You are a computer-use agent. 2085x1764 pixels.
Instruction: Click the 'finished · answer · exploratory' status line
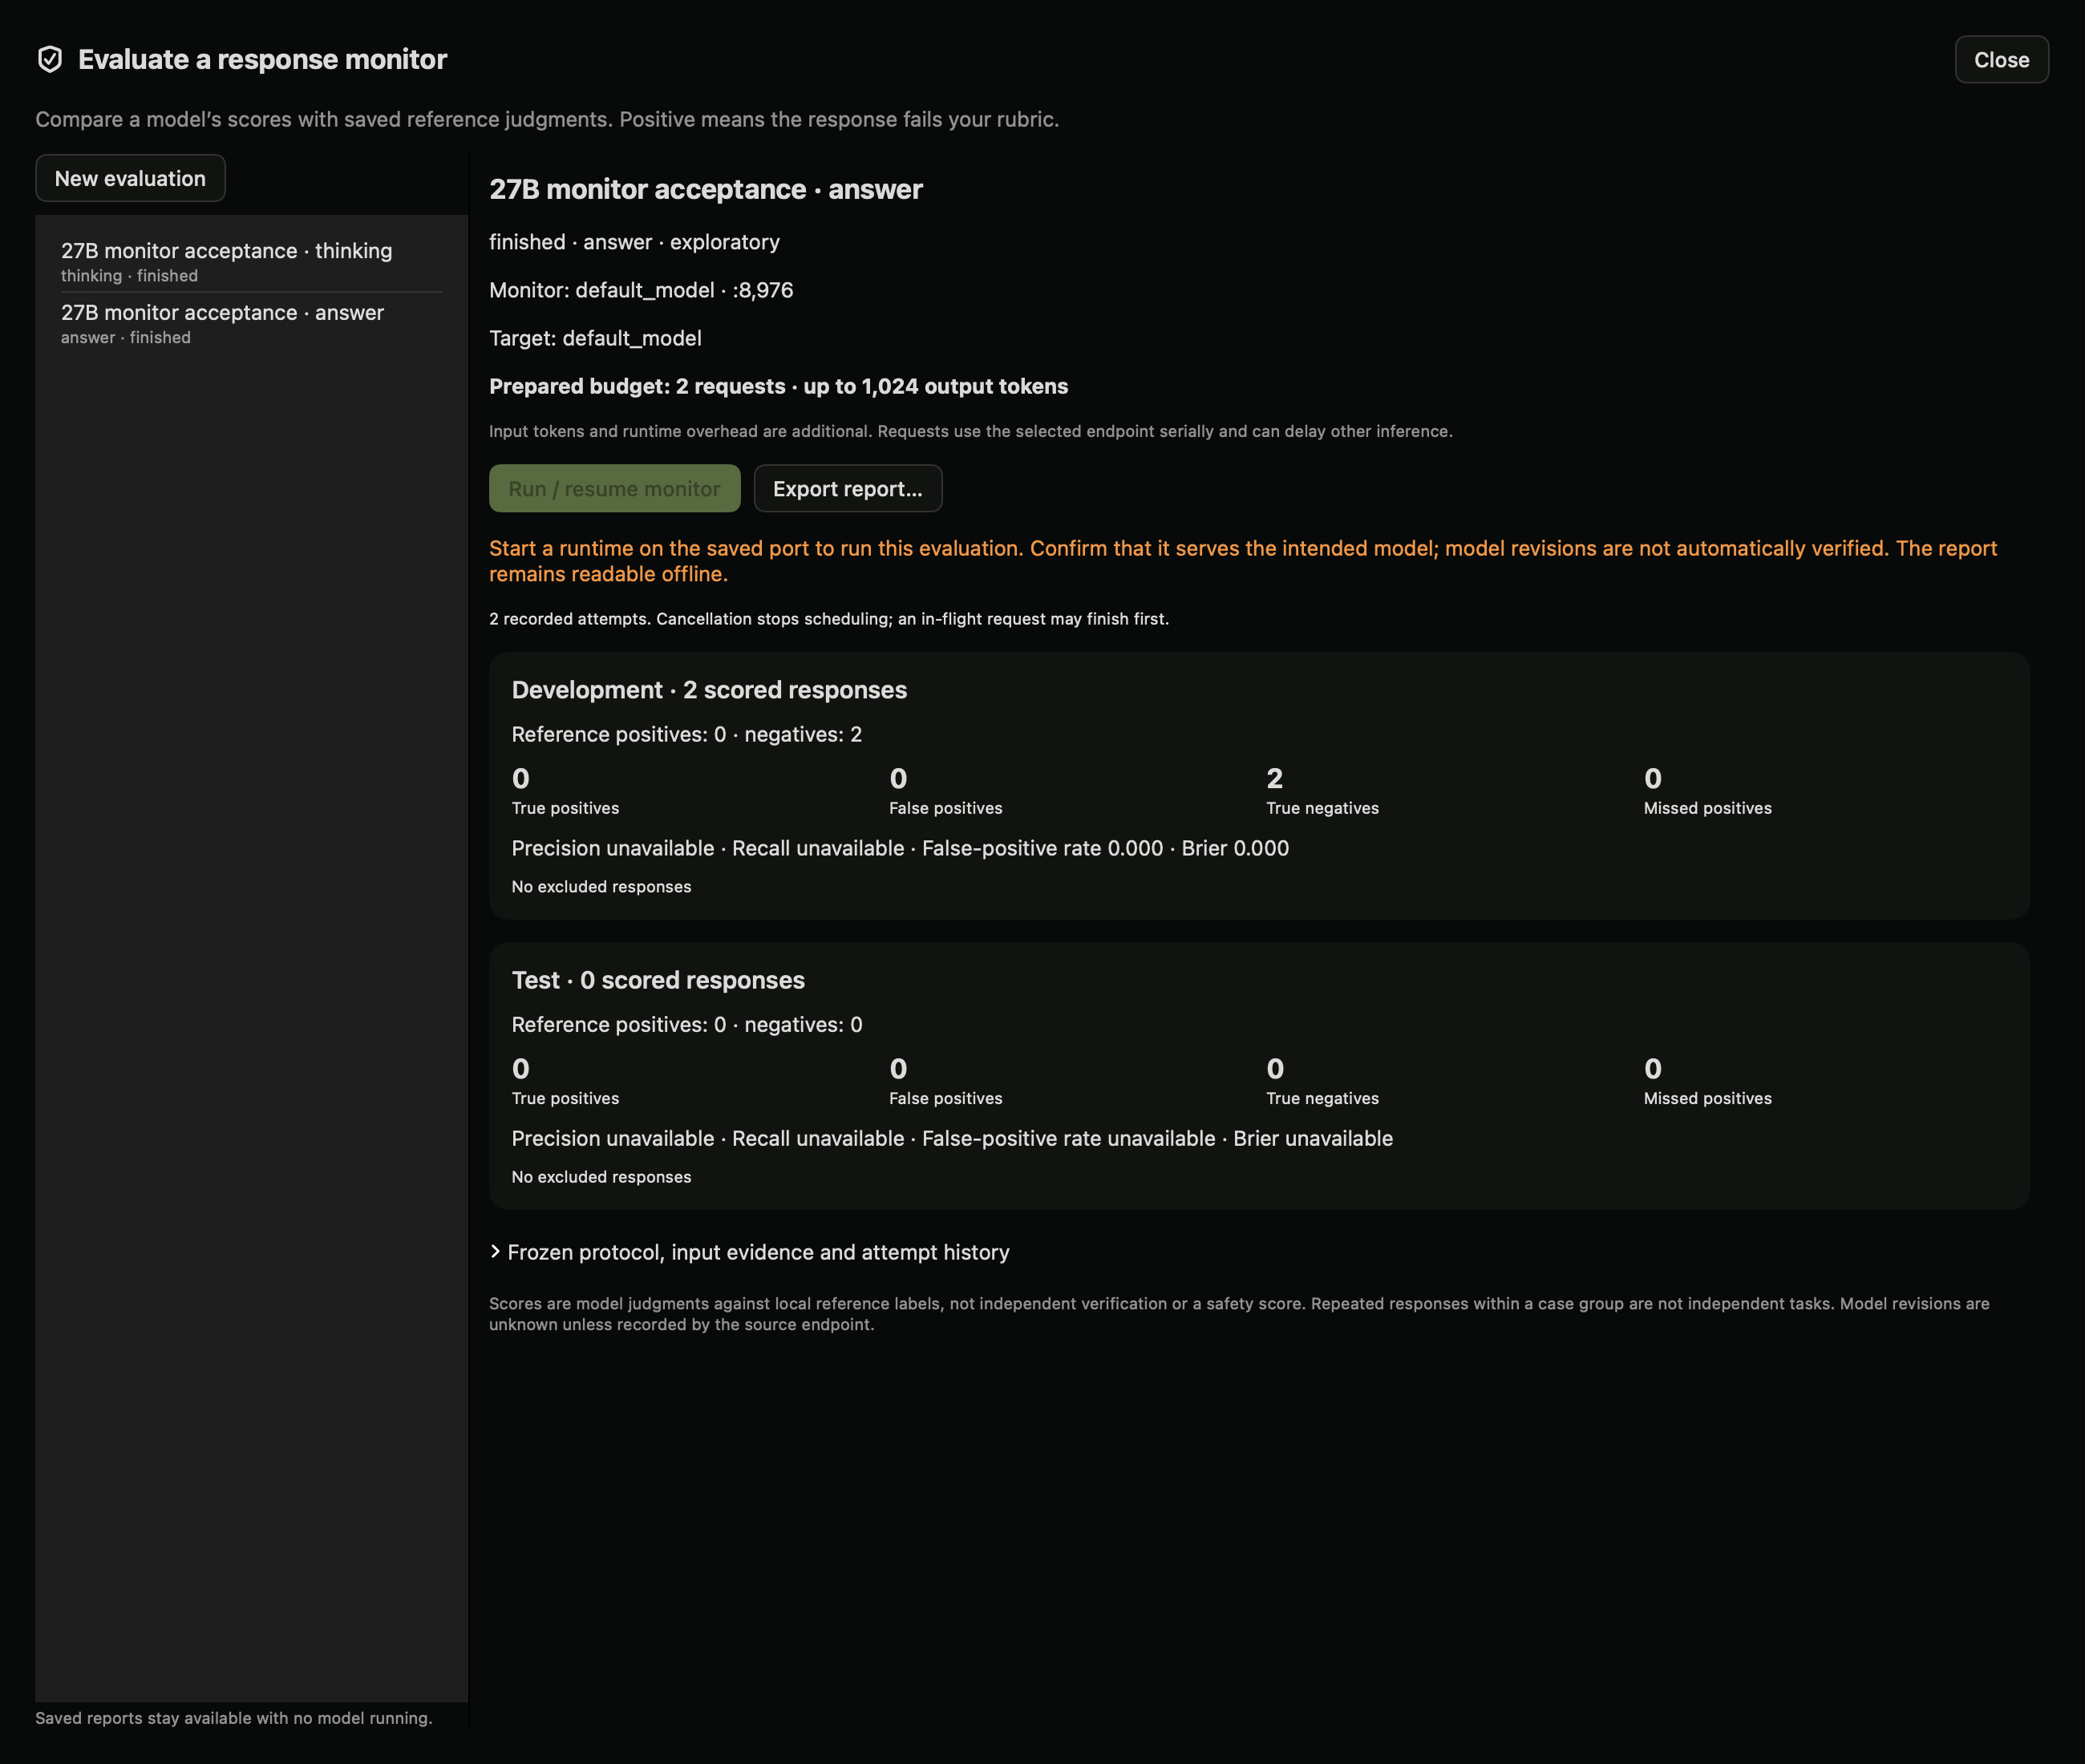point(634,242)
